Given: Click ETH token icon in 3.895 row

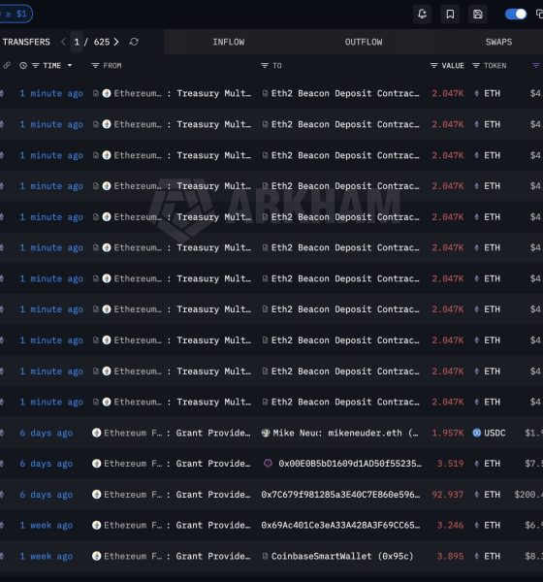Looking at the screenshot, I should [x=477, y=556].
